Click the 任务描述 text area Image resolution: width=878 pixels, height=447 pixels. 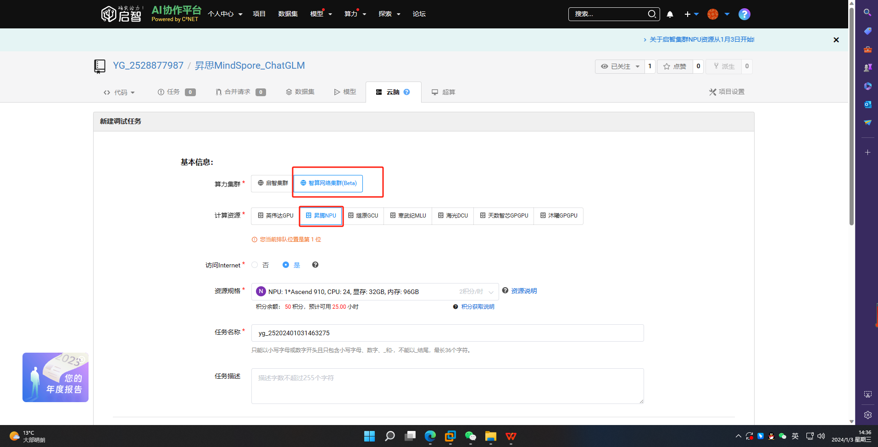(x=447, y=386)
